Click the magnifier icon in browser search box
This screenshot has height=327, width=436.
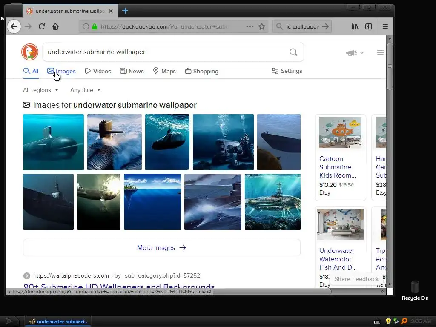click(279, 26)
